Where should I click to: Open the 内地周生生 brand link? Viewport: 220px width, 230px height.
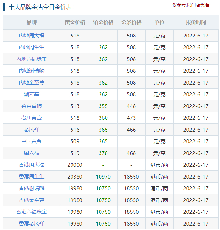(31, 47)
